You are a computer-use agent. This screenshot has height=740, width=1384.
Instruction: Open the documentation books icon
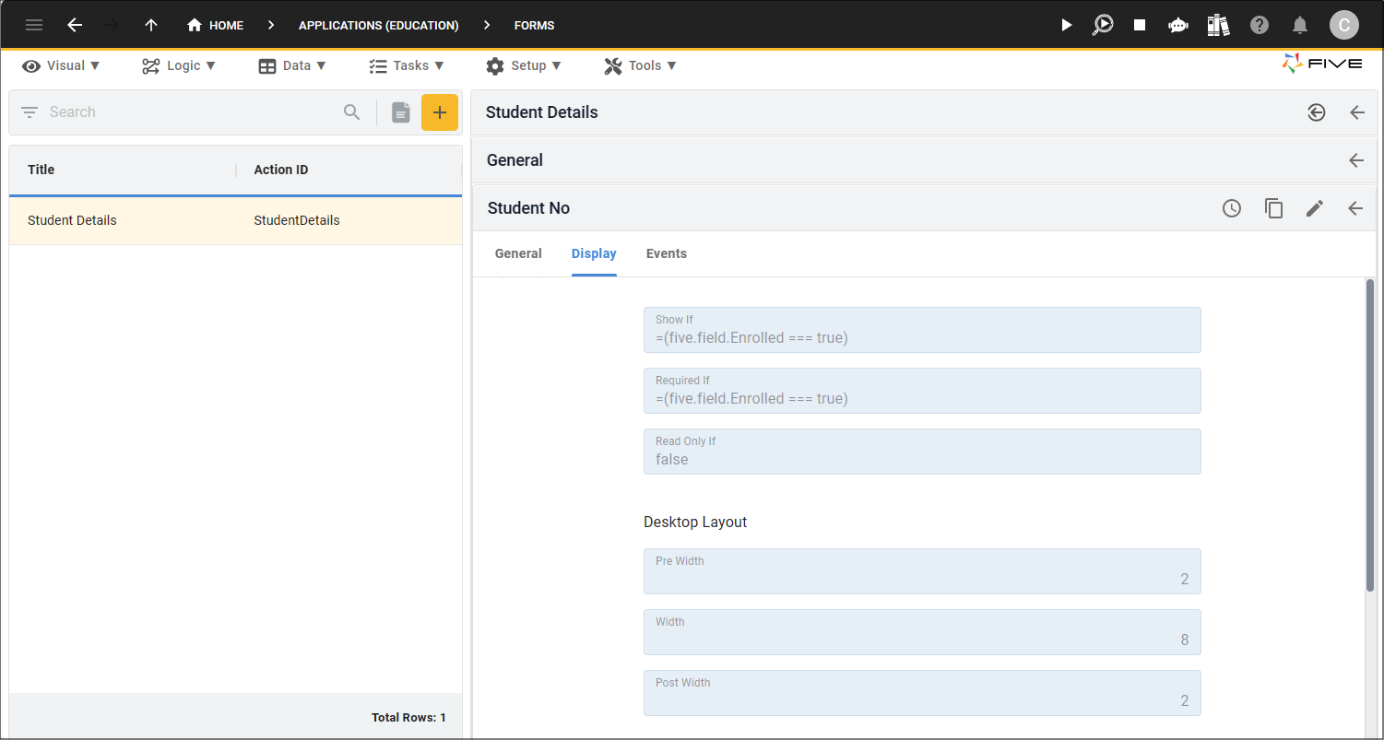point(1218,25)
